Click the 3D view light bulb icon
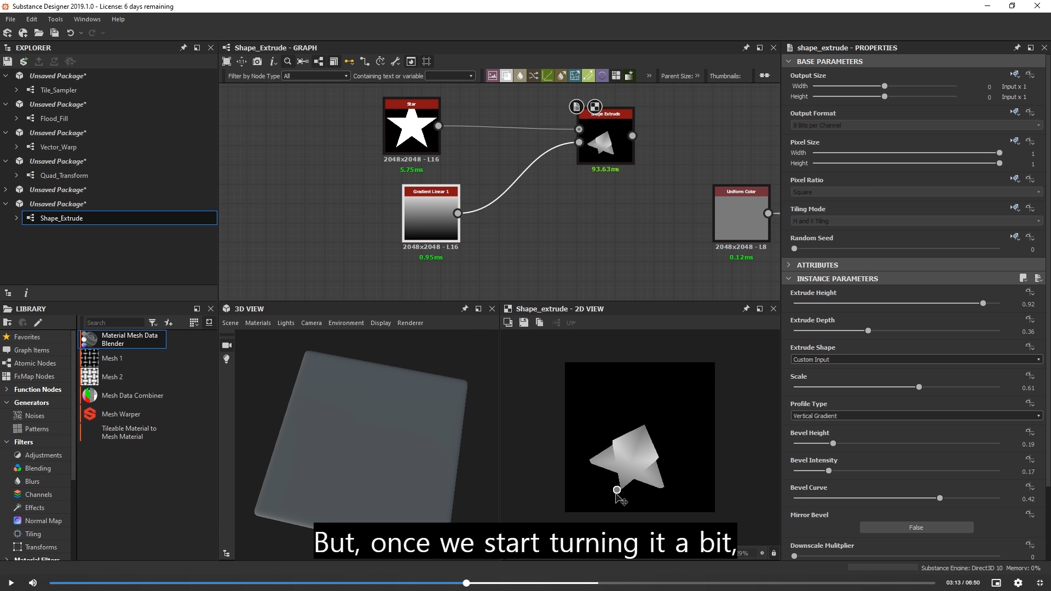This screenshot has height=591, width=1051. coord(227,359)
